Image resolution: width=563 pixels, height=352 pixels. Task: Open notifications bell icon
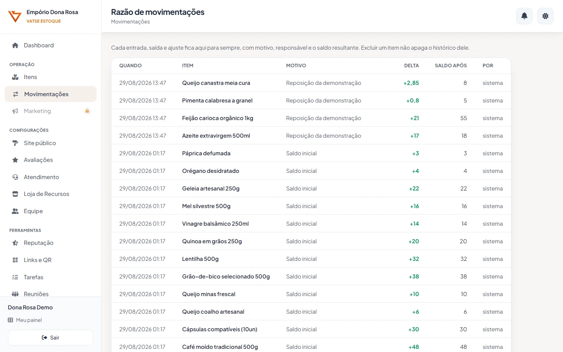coord(524,16)
